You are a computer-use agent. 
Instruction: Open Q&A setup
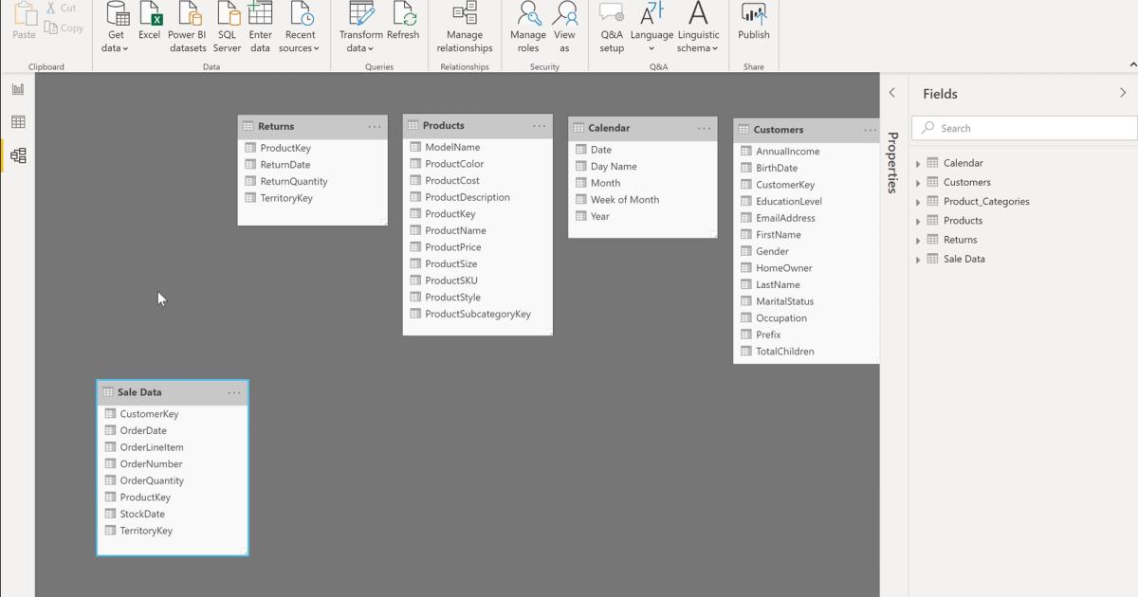point(611,28)
